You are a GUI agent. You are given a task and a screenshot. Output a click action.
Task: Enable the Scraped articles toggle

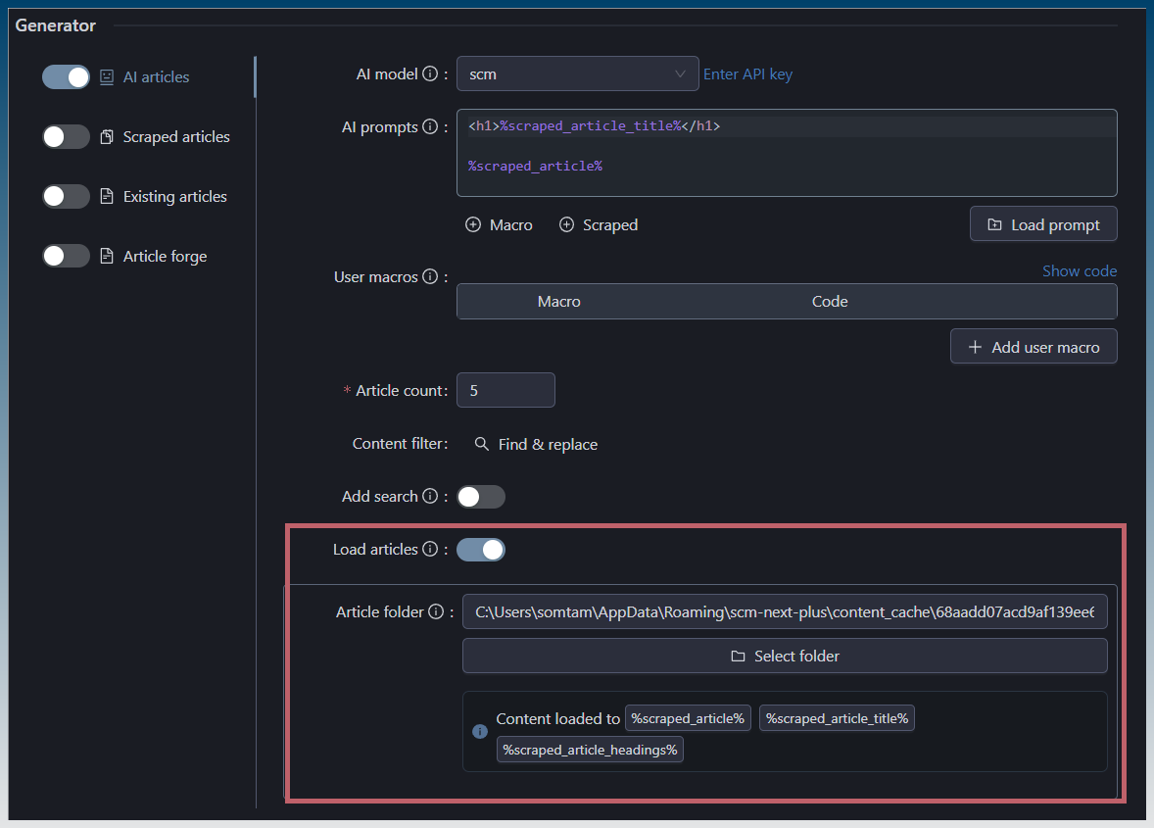pyautogui.click(x=66, y=137)
